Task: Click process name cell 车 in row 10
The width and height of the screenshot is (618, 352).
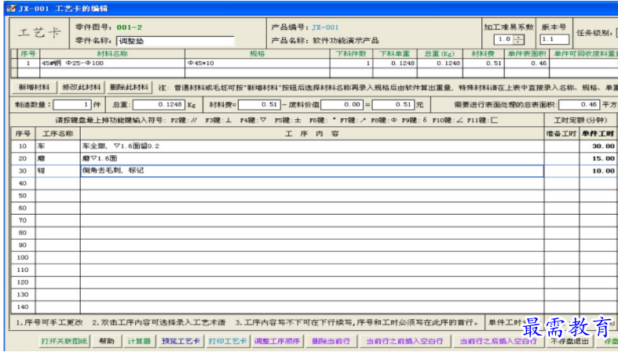Action: click(x=57, y=146)
